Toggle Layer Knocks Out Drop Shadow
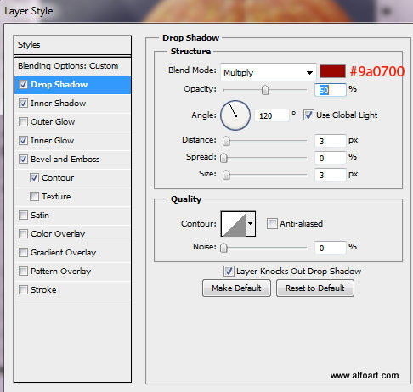Viewport: 413px width, 392px height. coord(229,272)
